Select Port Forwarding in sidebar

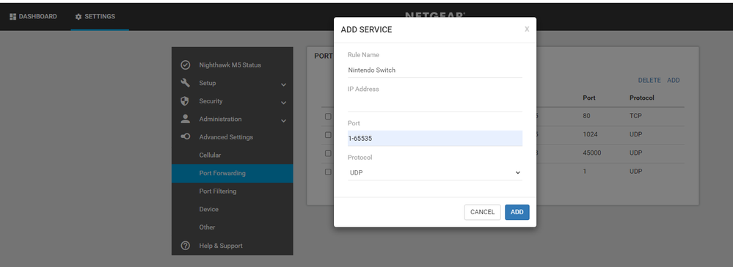pyautogui.click(x=233, y=173)
